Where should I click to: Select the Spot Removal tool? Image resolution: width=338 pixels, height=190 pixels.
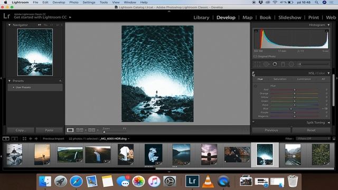click(266, 64)
